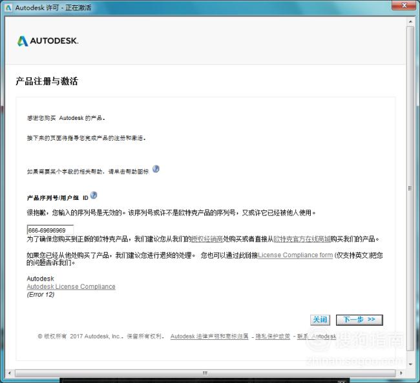Image resolution: width=420 pixels, height=383 pixels.
Task: Click the vertical scrollbar thumb
Action: (410, 188)
